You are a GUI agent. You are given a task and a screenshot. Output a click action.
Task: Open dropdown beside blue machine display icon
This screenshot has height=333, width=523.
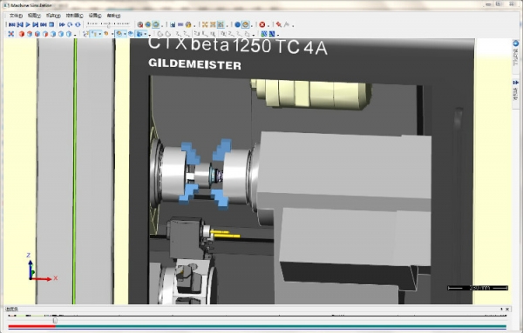(146, 34)
